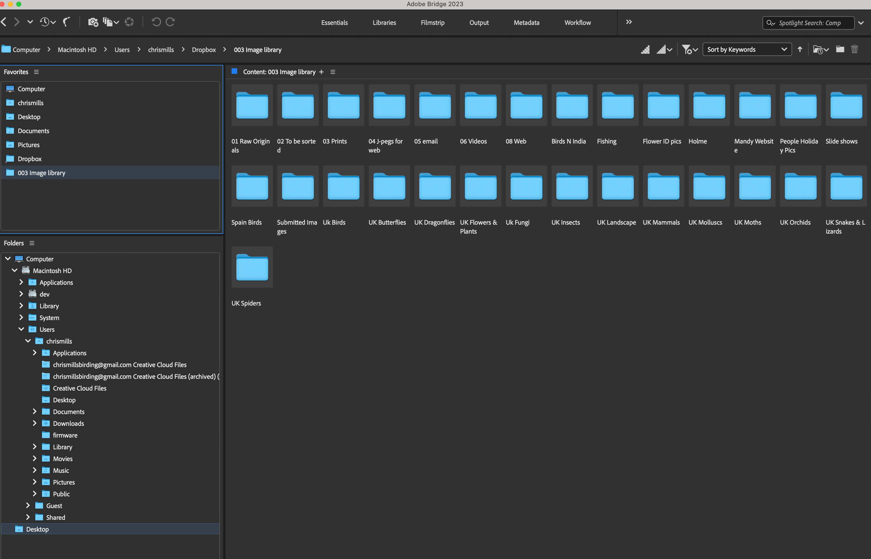This screenshot has width=871, height=559.
Task: Expand dev folder in tree
Action: tap(21, 294)
